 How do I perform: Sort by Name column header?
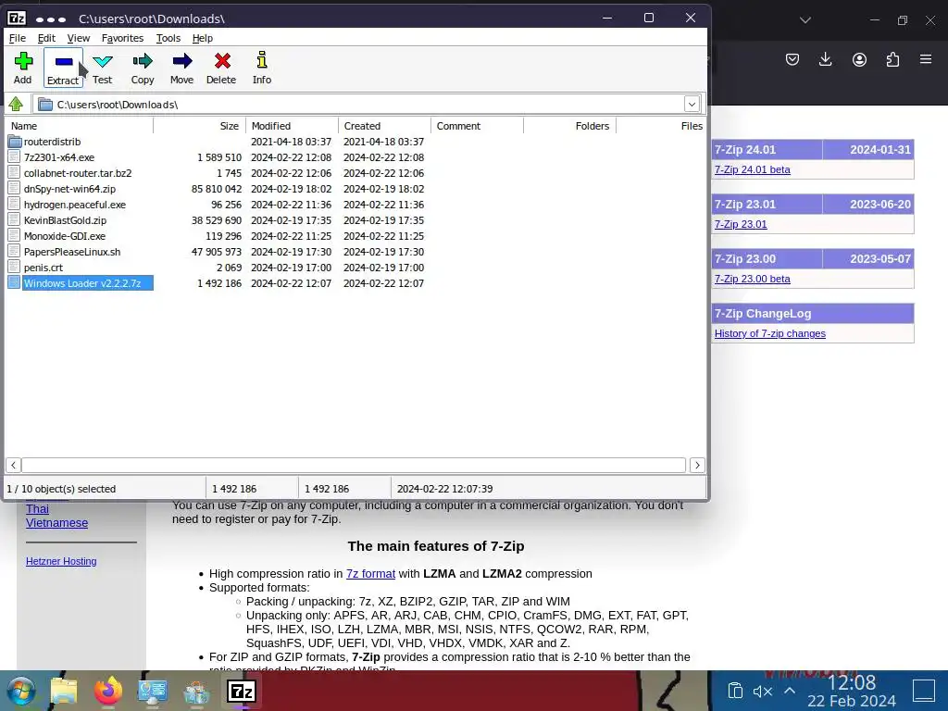(x=80, y=126)
